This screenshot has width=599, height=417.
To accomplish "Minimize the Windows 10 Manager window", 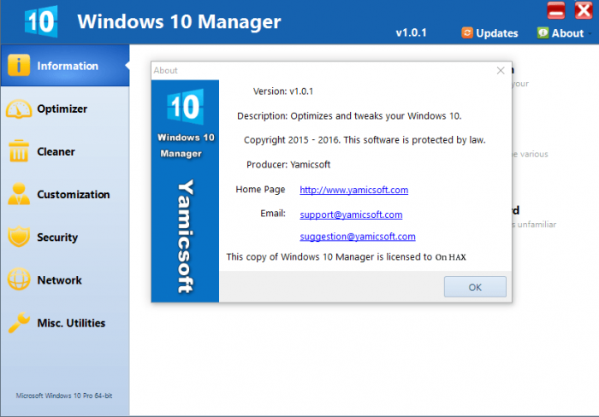I will [556, 10].
